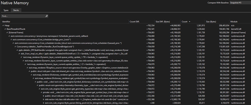
Task: Collapse the Heap tree node
Action: coord(3,26)
